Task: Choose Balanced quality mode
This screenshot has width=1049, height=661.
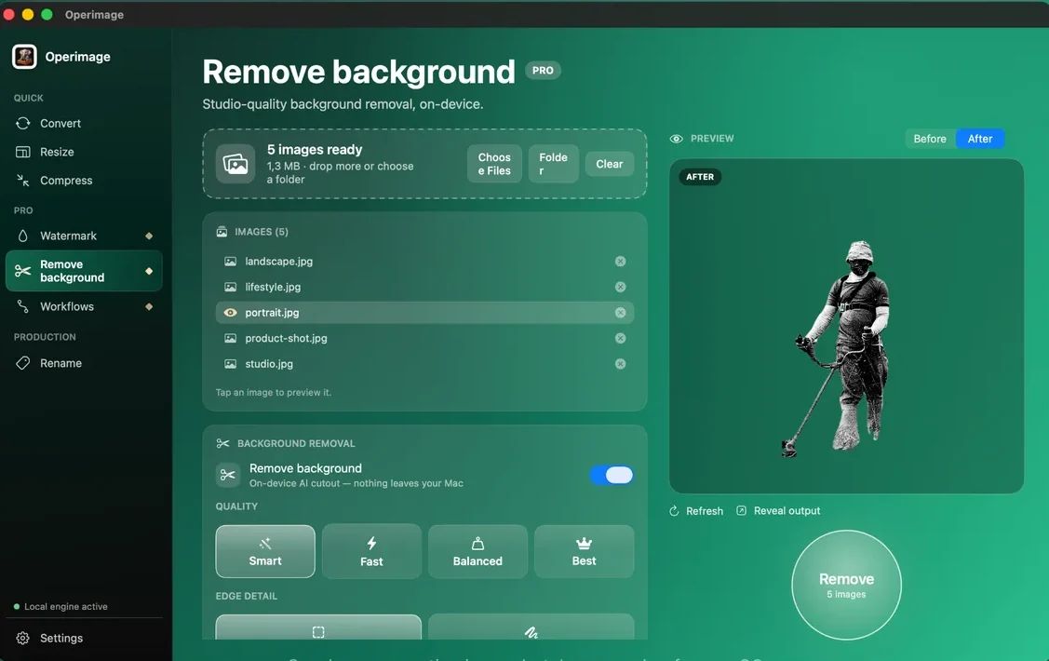Action: point(477,551)
